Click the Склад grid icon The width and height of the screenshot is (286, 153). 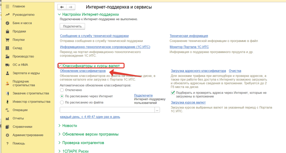coord(8,48)
